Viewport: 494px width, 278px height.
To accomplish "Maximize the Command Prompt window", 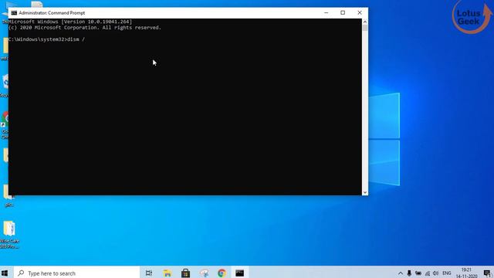I will click(x=343, y=12).
